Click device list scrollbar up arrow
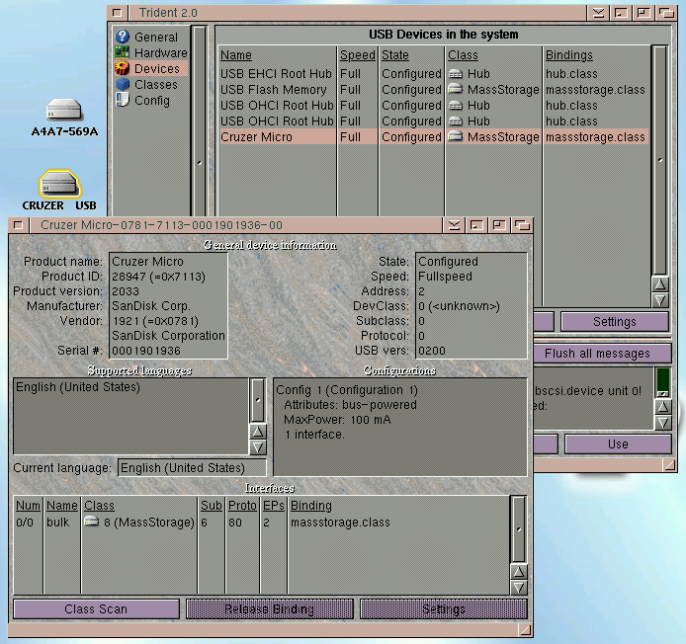Viewport: 686px width, 644px height. click(659, 284)
